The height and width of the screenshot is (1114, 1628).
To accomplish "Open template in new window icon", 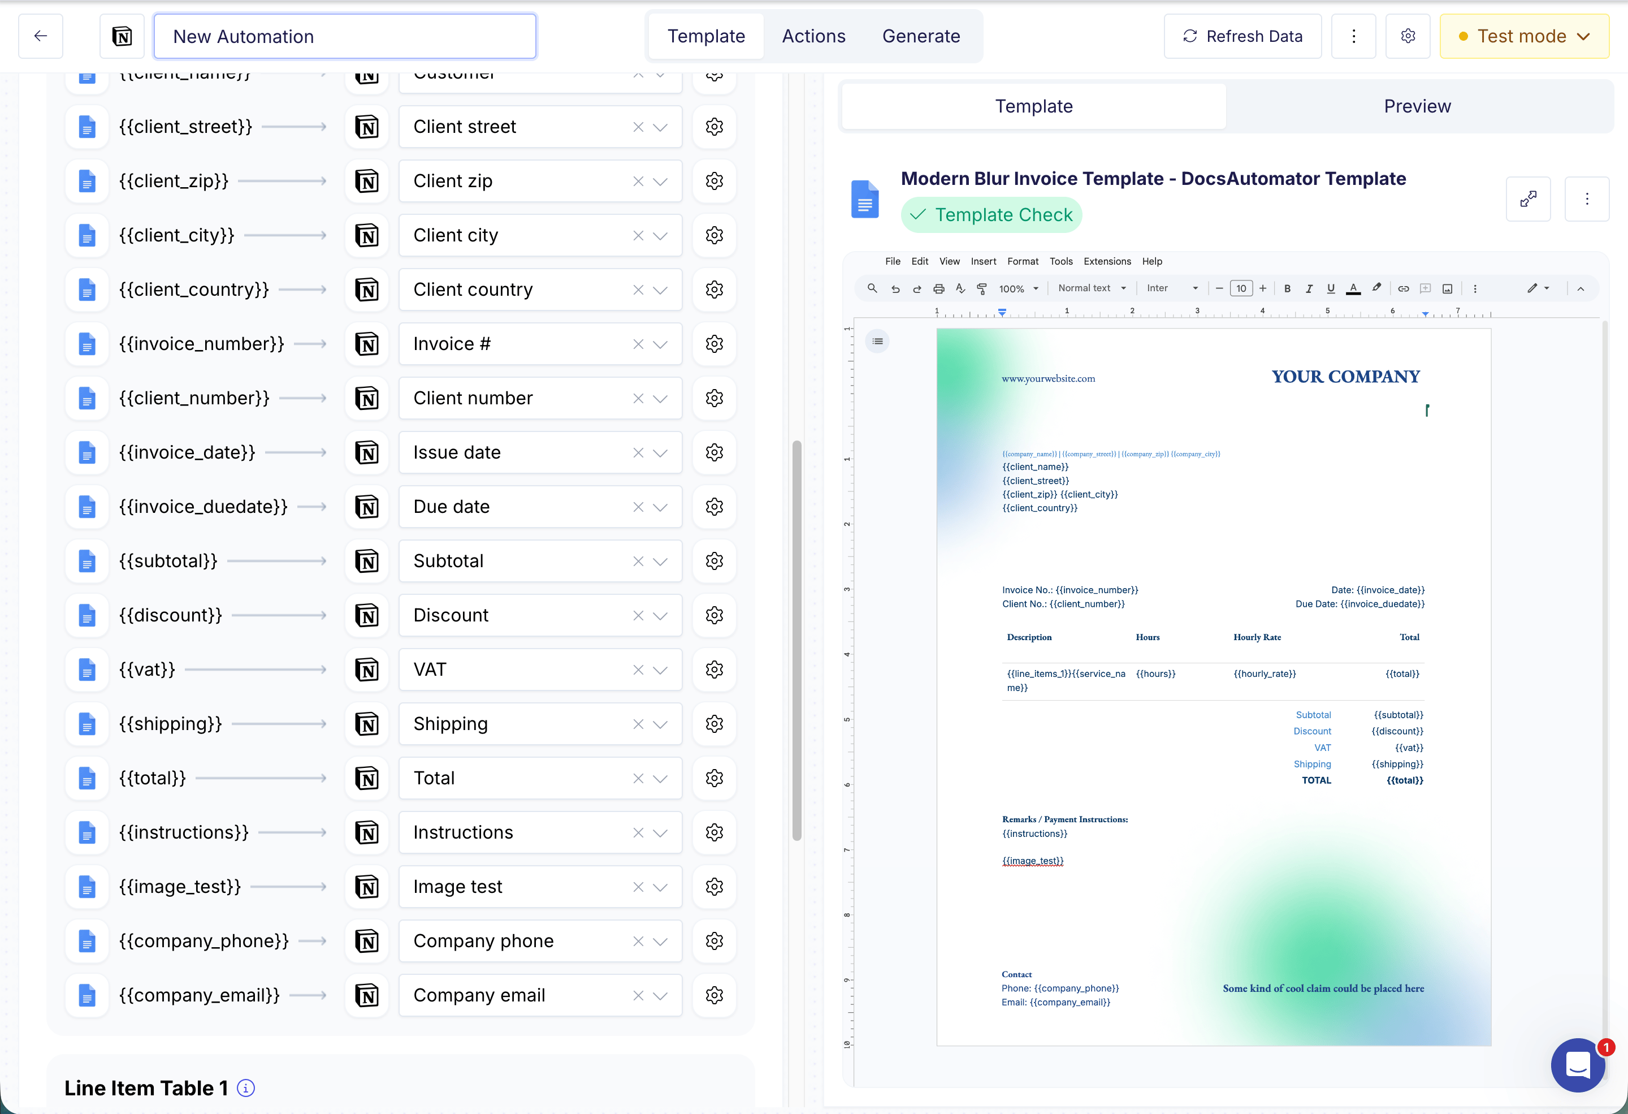I will coord(1528,199).
